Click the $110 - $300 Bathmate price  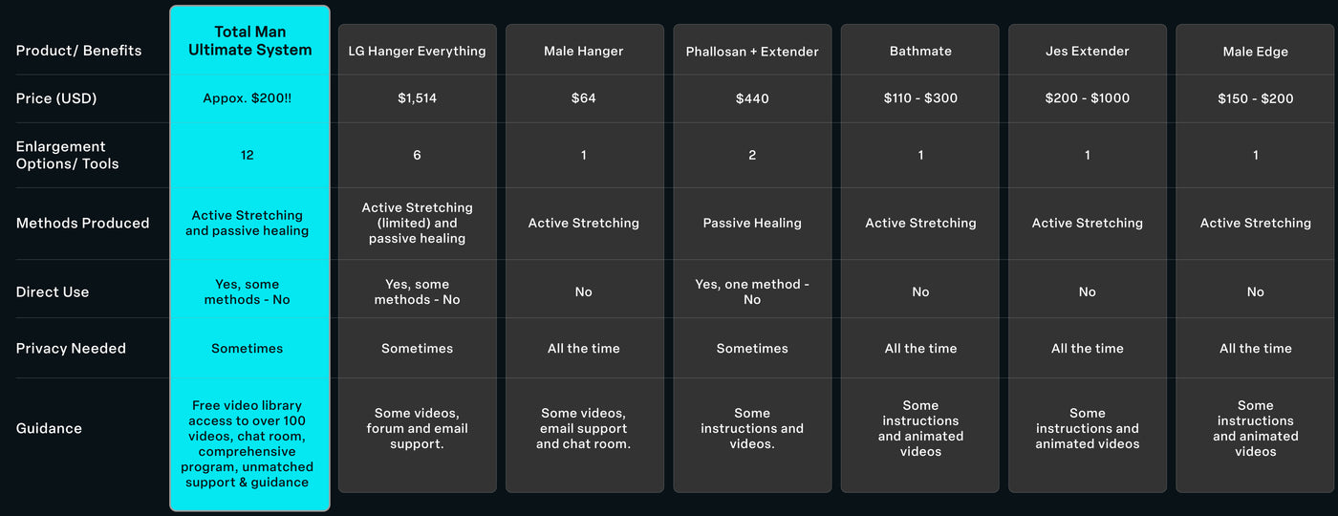[920, 98]
